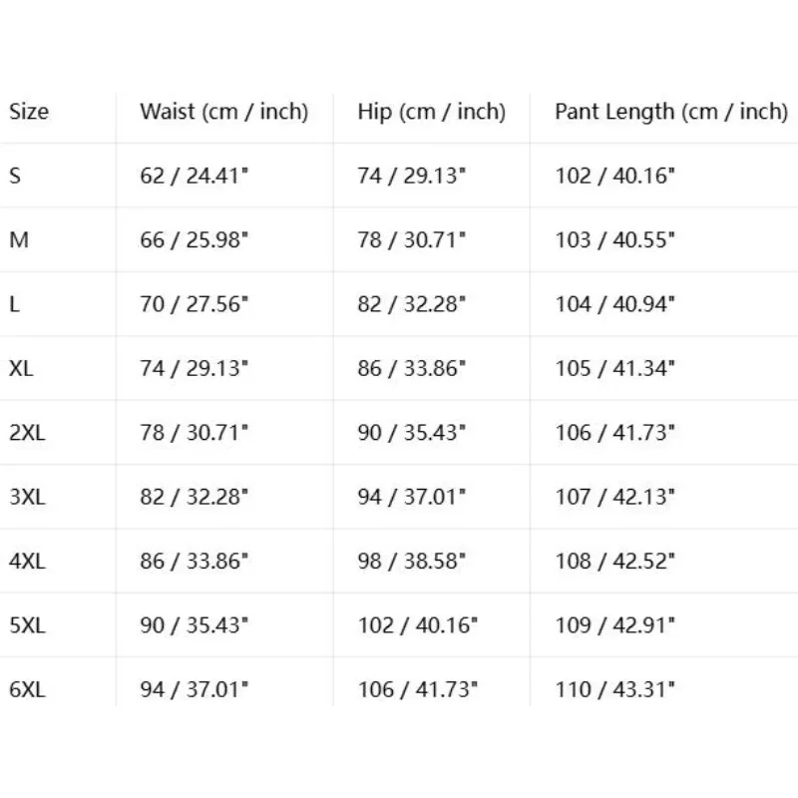This screenshot has height=798, width=798.
Task: Click the 6XL size row label
Action: tap(27, 689)
